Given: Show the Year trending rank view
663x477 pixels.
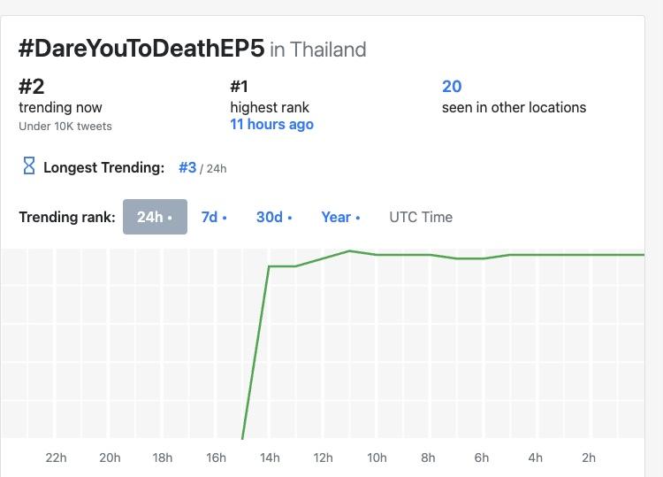Looking at the screenshot, I should 340,217.
